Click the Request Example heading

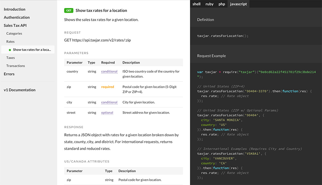click(211, 56)
